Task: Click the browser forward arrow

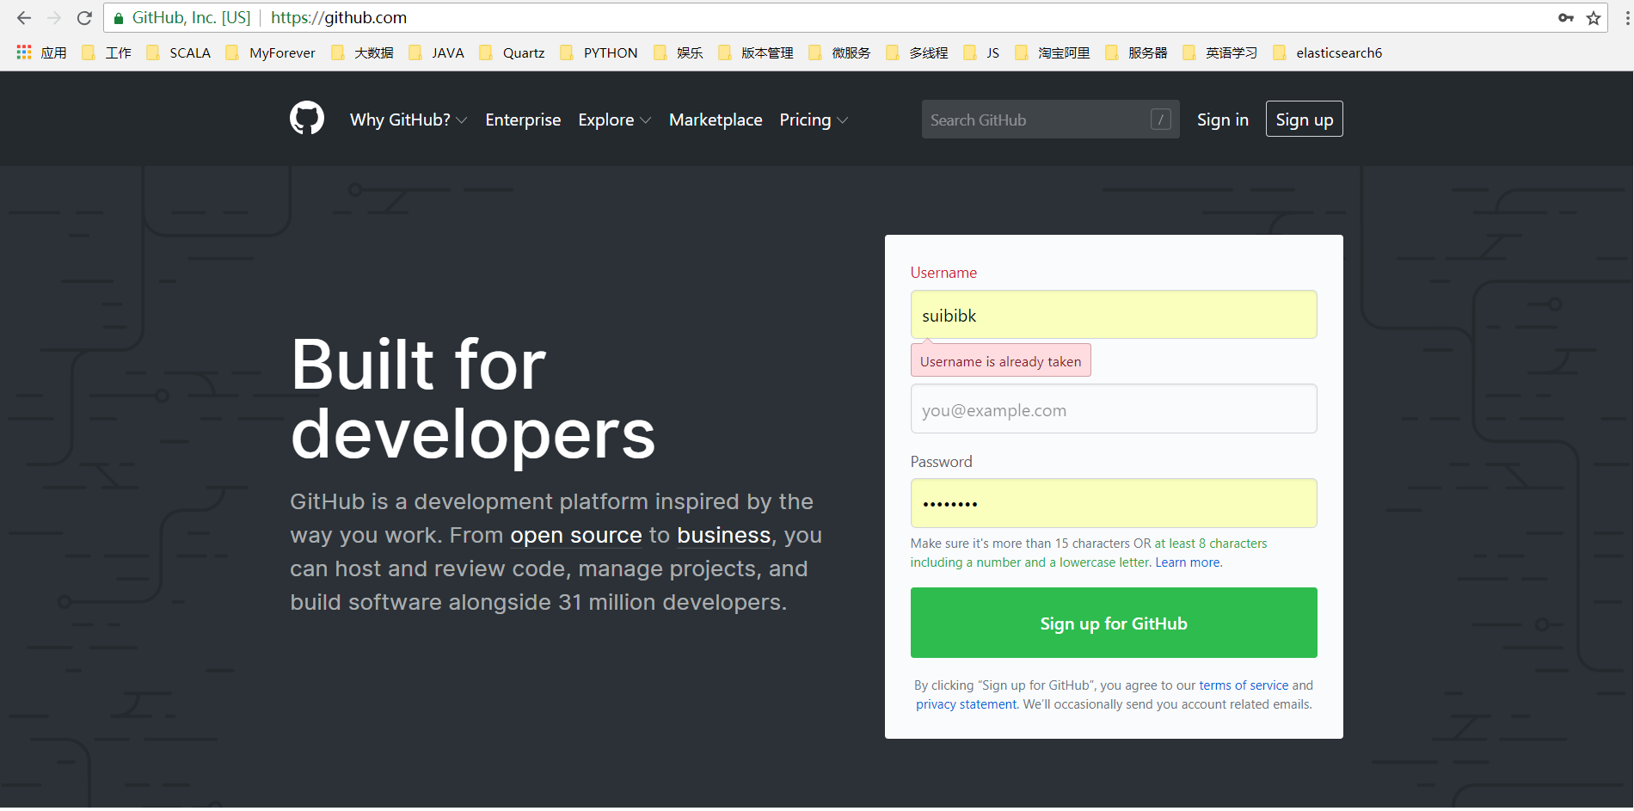Action: click(54, 18)
